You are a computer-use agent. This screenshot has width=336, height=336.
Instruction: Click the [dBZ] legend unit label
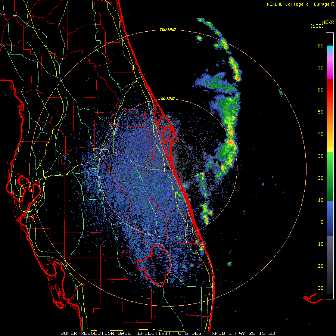click(317, 26)
